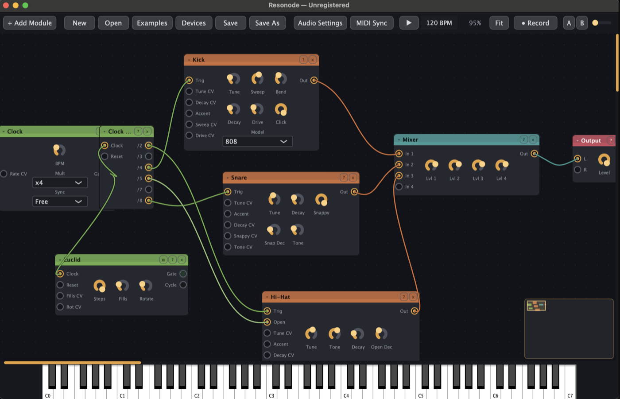Viewport: 620px width, 399px height.
Task: Click the Euclid Fills CV input port
Action: tap(60, 296)
